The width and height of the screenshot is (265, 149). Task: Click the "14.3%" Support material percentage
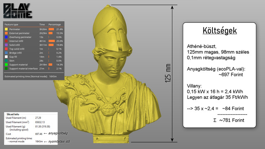[x=60, y=65]
